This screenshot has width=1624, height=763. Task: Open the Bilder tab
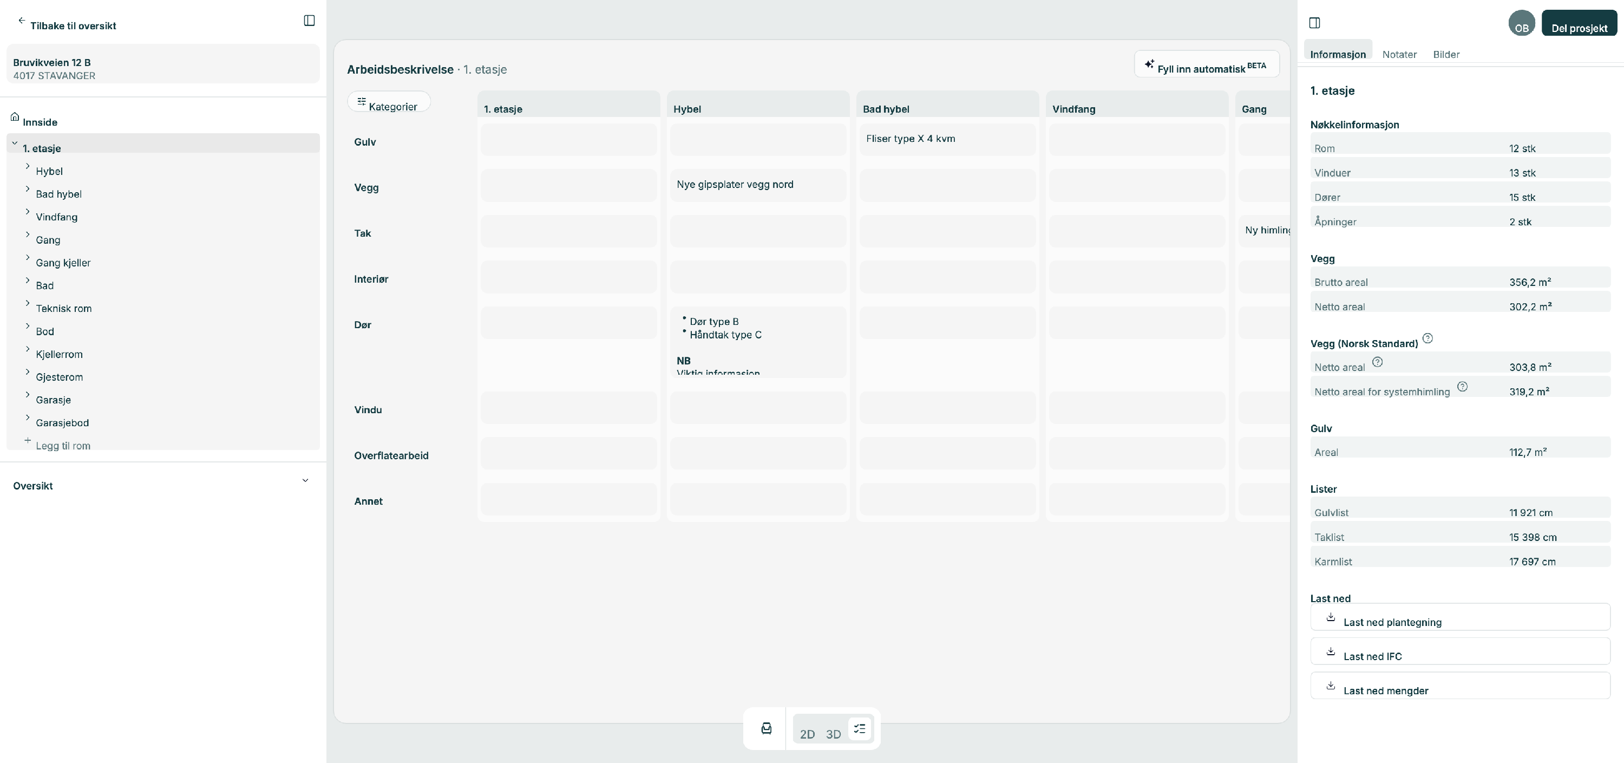pos(1445,54)
